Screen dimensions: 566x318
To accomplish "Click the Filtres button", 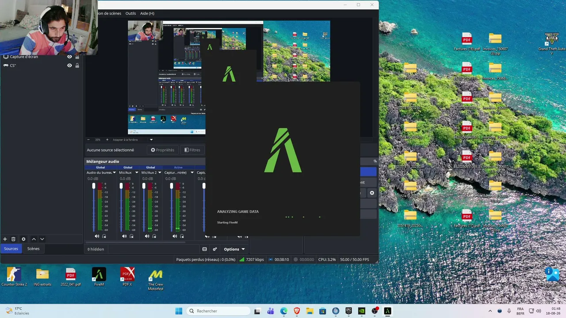I will click(x=192, y=150).
